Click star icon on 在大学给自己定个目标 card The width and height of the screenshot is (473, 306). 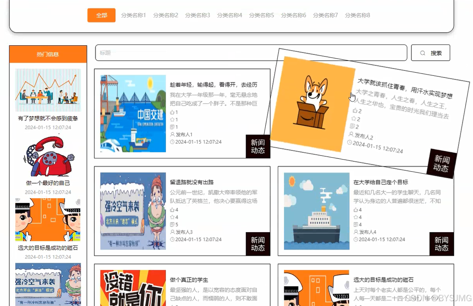tap(356, 217)
